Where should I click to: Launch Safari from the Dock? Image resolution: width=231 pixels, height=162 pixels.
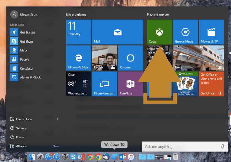pyautogui.click(x=57, y=157)
